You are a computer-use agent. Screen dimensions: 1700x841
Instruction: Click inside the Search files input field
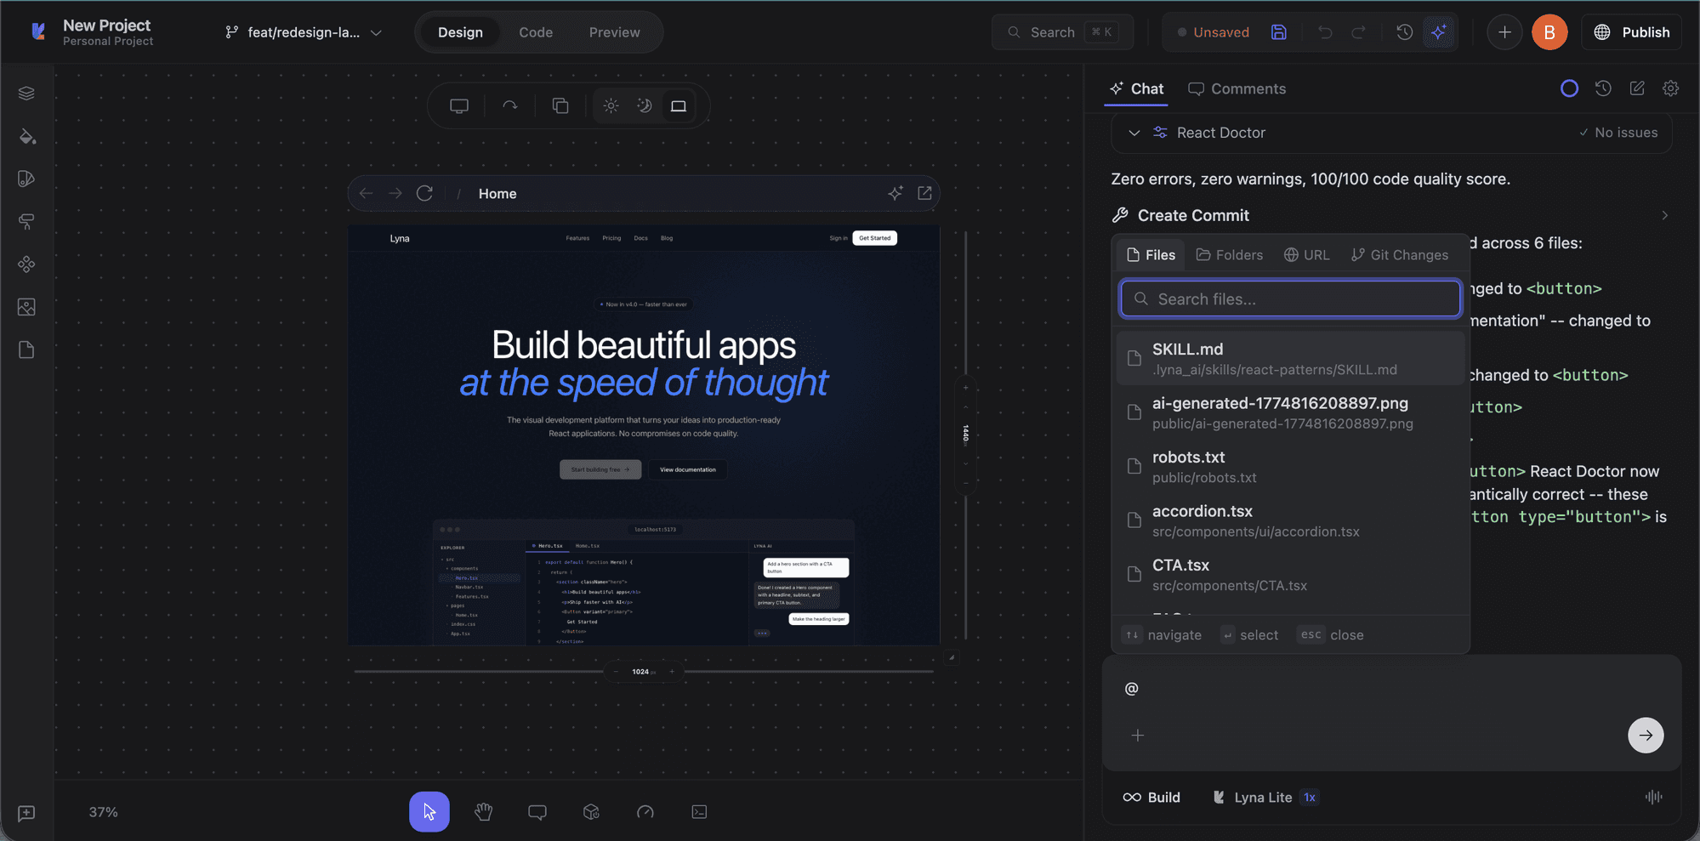[x=1289, y=298]
